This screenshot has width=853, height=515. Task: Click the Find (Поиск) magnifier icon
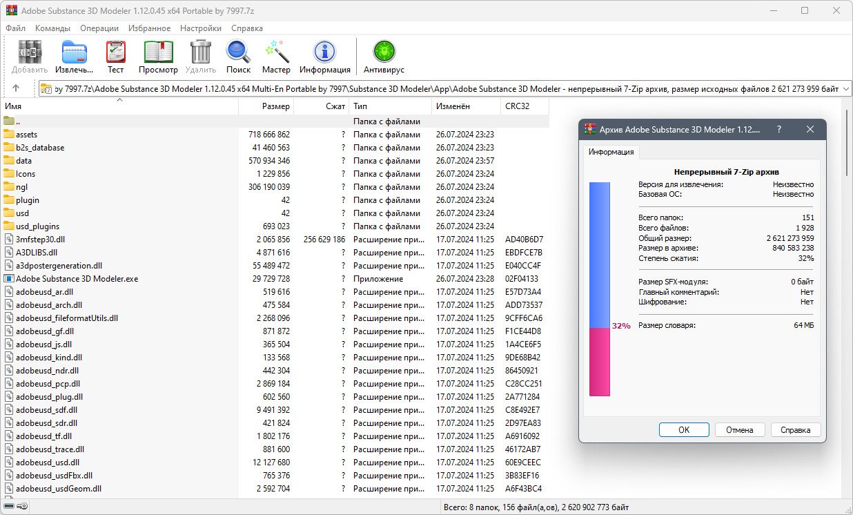pyautogui.click(x=238, y=55)
